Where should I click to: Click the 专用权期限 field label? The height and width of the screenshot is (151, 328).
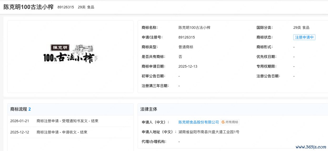266,66
